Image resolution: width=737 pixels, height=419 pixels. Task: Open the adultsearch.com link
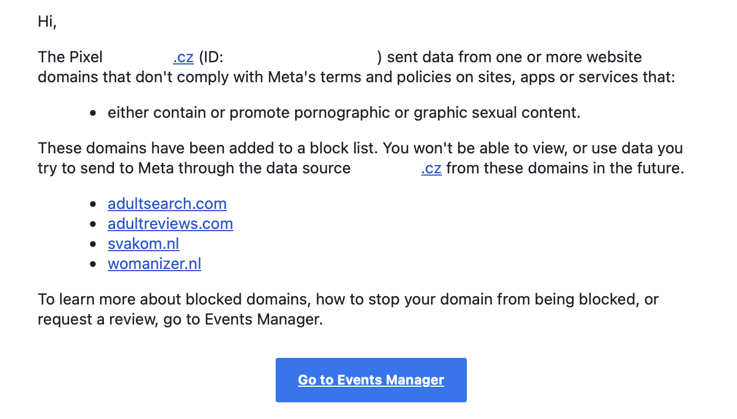(167, 204)
